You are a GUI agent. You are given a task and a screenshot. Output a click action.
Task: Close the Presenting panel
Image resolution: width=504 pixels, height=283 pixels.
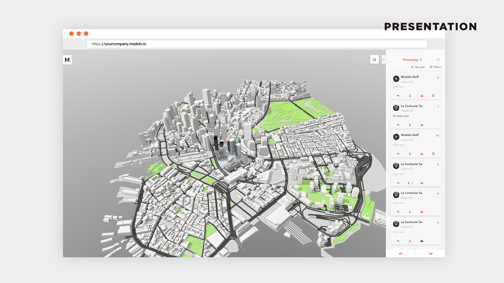438,60
